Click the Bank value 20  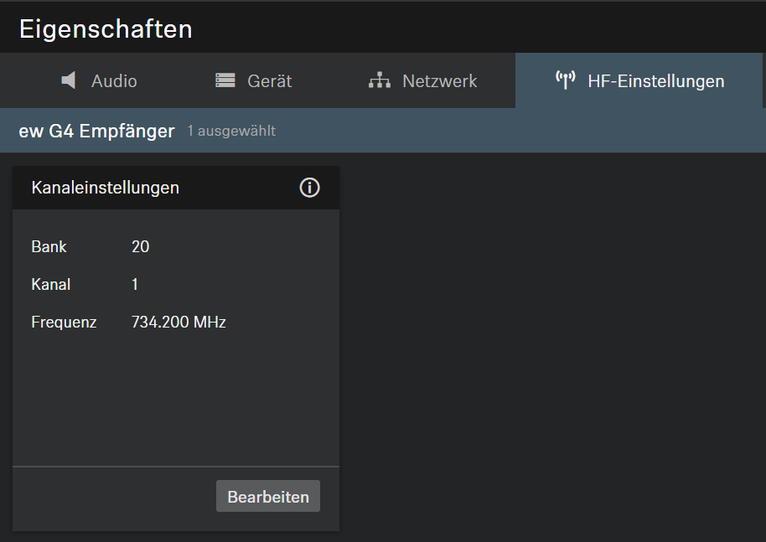point(140,247)
